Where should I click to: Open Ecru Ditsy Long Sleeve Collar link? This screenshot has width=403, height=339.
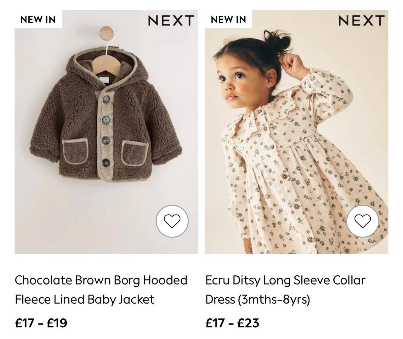tap(285, 280)
